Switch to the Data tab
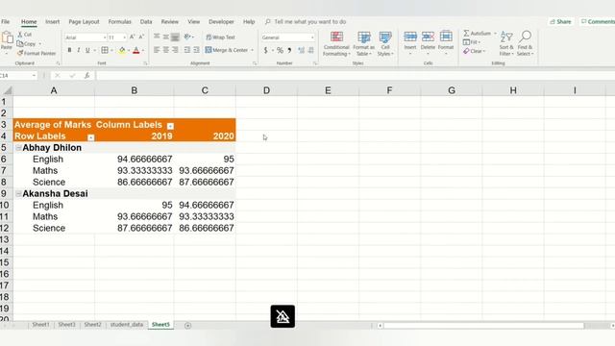The width and height of the screenshot is (615, 346). click(x=146, y=21)
